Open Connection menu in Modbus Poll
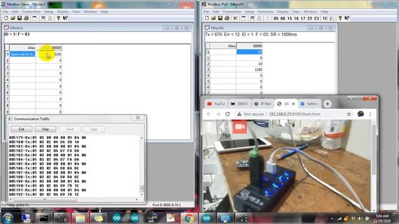This screenshot has height=224, width=399. point(232,12)
